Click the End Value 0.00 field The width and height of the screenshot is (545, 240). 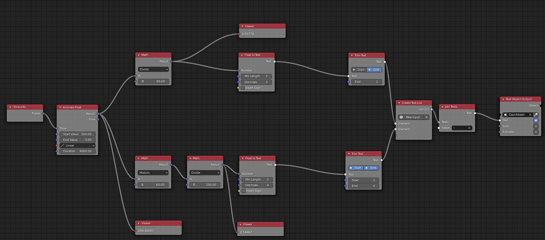point(77,140)
